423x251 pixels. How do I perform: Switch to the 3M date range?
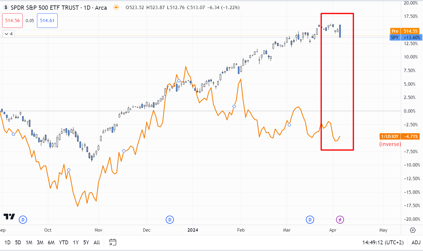pos(40,243)
